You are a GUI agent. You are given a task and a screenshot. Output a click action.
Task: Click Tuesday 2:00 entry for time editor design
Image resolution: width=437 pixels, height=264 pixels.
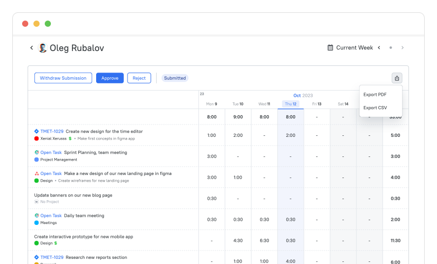238,135
